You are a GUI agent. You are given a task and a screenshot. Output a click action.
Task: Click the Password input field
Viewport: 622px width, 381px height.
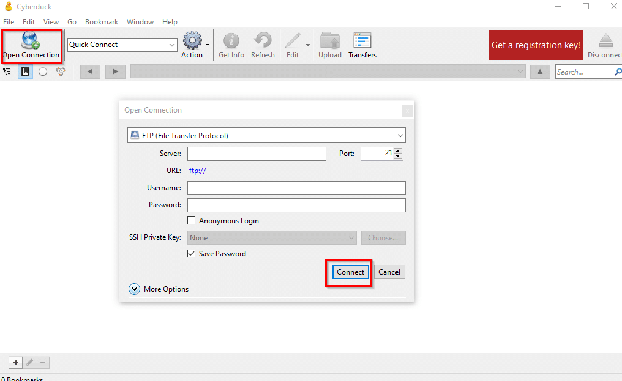296,205
